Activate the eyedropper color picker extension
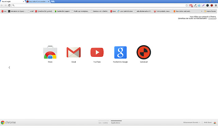218x136 pixels. click(x=195, y=5)
